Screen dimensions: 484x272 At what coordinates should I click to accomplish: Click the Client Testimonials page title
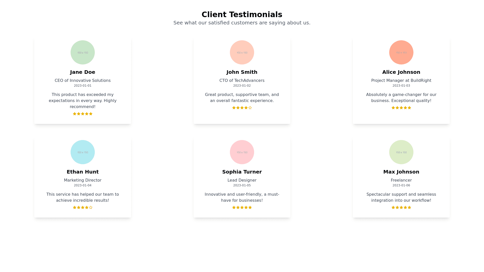point(242,15)
